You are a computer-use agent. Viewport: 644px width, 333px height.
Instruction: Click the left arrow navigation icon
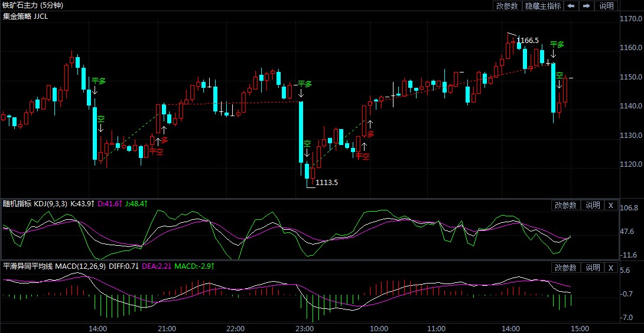point(571,6)
